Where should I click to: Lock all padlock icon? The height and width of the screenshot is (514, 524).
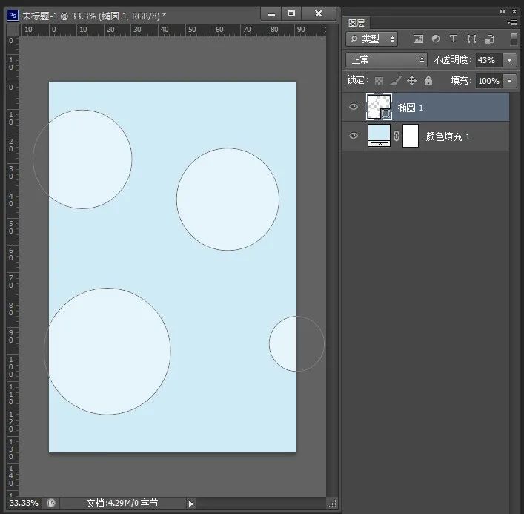click(x=428, y=81)
